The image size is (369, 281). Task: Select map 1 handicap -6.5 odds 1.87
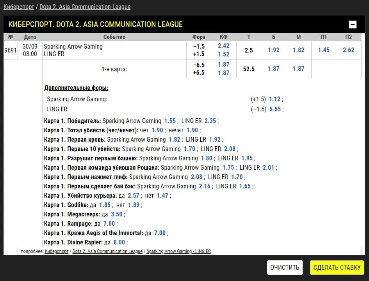(224, 65)
